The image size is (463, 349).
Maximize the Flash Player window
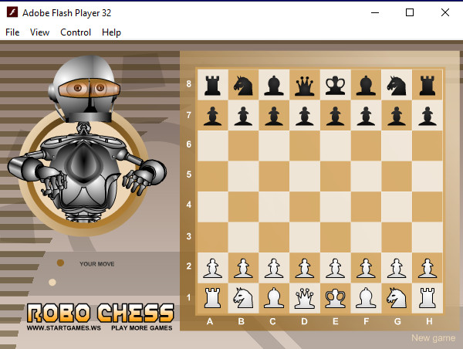(x=410, y=12)
